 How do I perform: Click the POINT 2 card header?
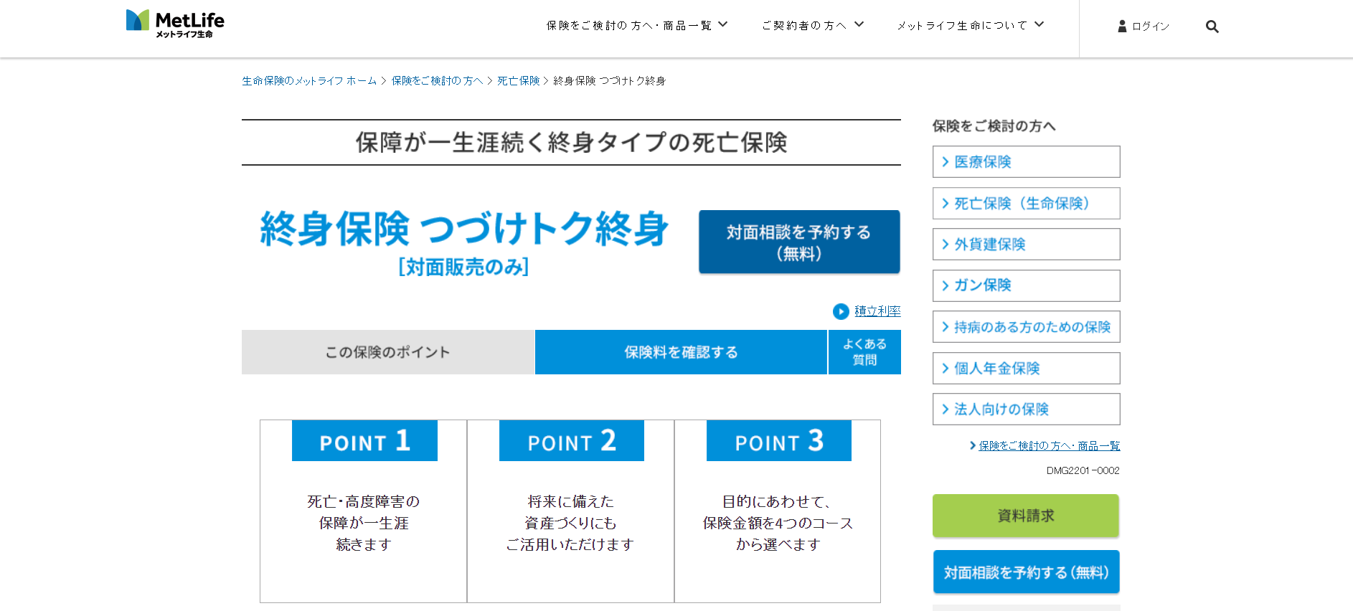pos(572,440)
